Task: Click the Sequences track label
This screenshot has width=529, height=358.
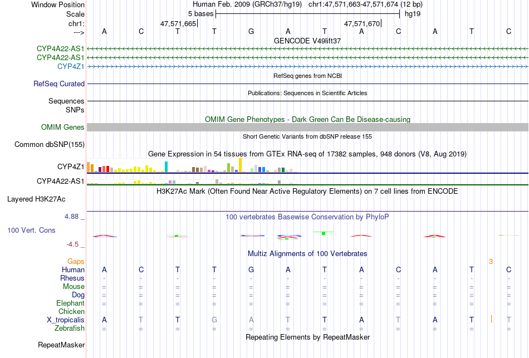Action: pyautogui.click(x=66, y=101)
